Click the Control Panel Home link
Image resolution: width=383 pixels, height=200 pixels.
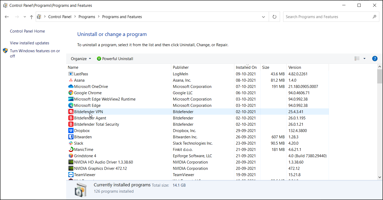pyautogui.click(x=27, y=31)
